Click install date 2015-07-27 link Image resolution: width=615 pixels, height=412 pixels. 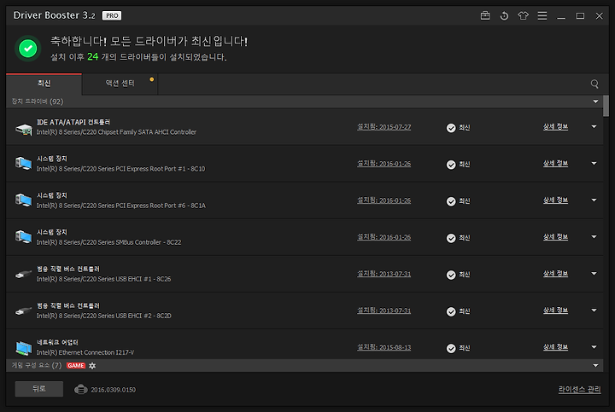384,127
